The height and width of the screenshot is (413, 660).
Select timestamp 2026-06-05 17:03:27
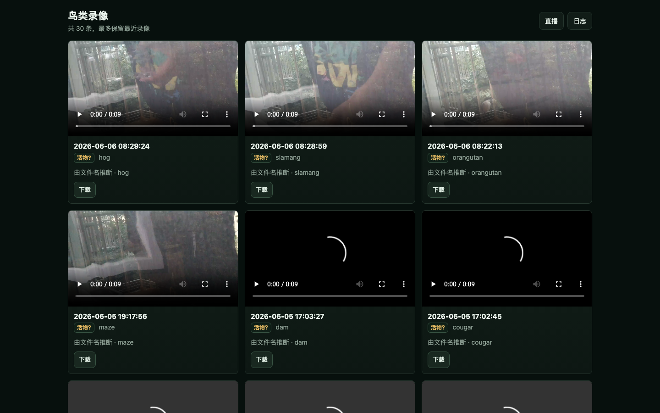pyautogui.click(x=287, y=316)
